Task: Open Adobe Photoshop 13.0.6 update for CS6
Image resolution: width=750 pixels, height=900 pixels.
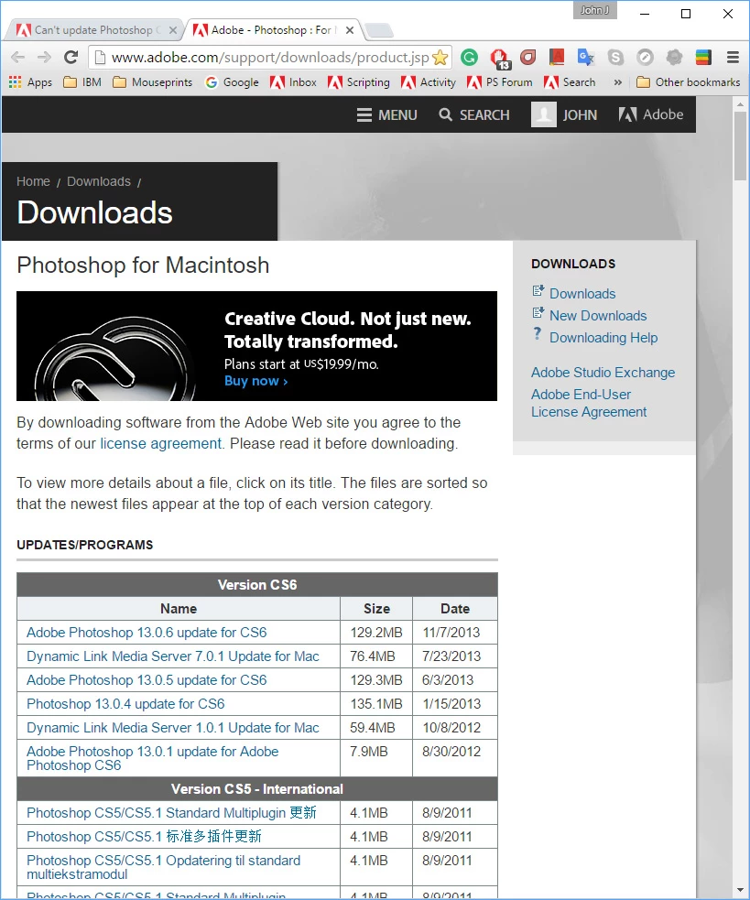Action: (147, 633)
